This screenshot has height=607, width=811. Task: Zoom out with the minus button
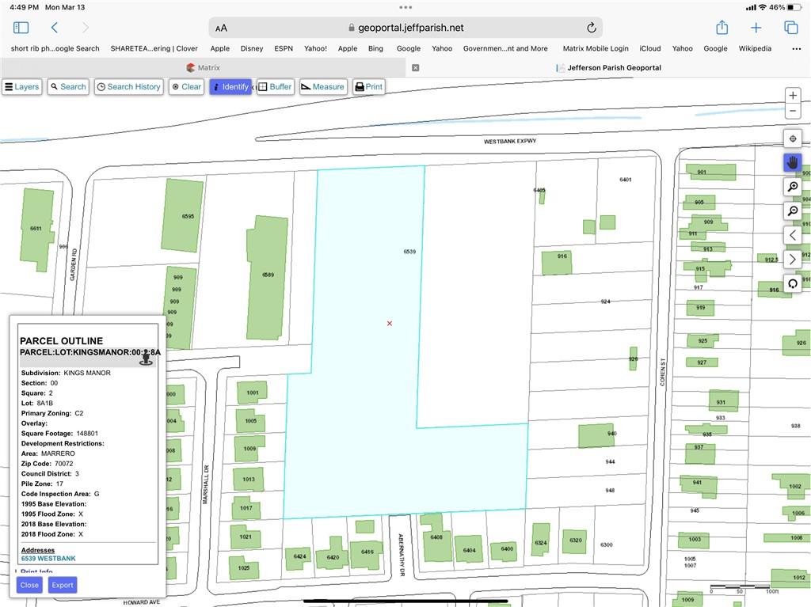coord(792,112)
